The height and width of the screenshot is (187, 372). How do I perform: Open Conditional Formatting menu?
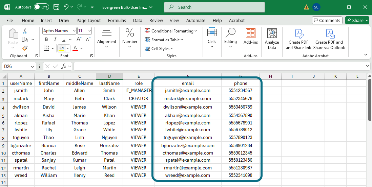pyautogui.click(x=171, y=31)
